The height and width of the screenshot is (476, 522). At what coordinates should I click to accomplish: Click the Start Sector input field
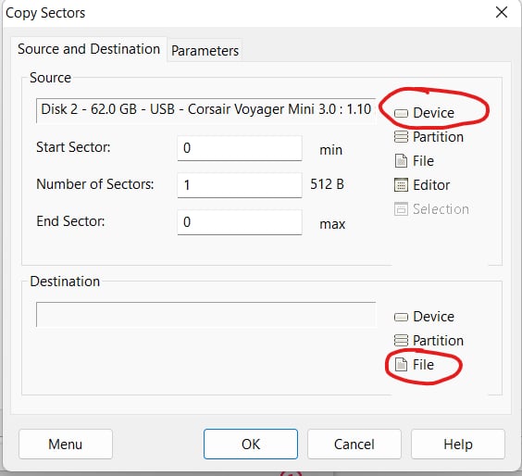(240, 148)
